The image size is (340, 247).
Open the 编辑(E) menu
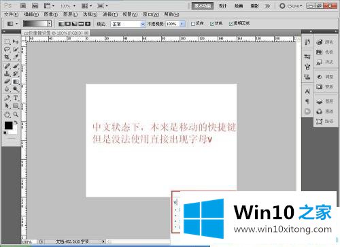click(31, 14)
